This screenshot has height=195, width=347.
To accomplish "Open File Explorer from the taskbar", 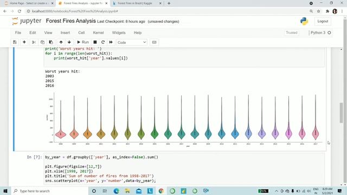I will point(127,191).
